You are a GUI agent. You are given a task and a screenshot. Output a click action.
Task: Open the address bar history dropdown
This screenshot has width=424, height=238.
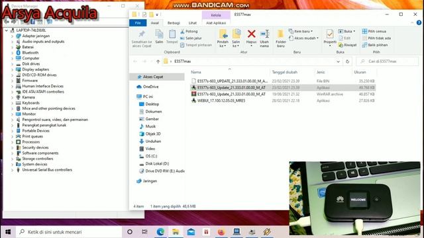(x=338, y=61)
